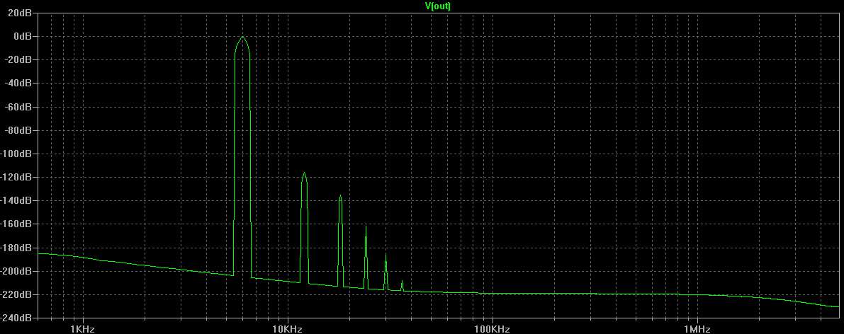Image resolution: width=844 pixels, height=334 pixels.
Task: Click the fundamental peak at 0dB
Action: coord(243,37)
